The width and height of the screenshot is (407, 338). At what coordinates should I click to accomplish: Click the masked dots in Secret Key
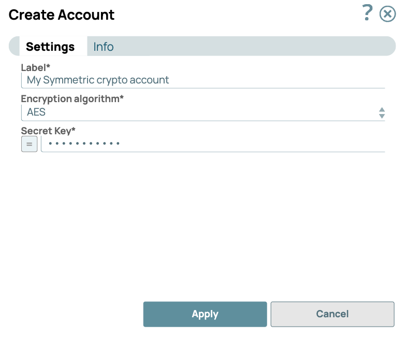pyautogui.click(x=84, y=144)
